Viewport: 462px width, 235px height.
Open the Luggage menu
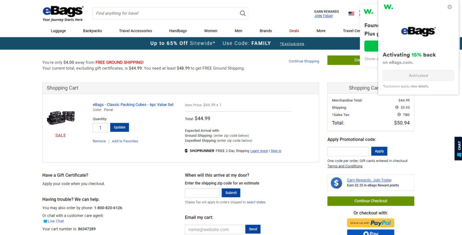pos(58,31)
